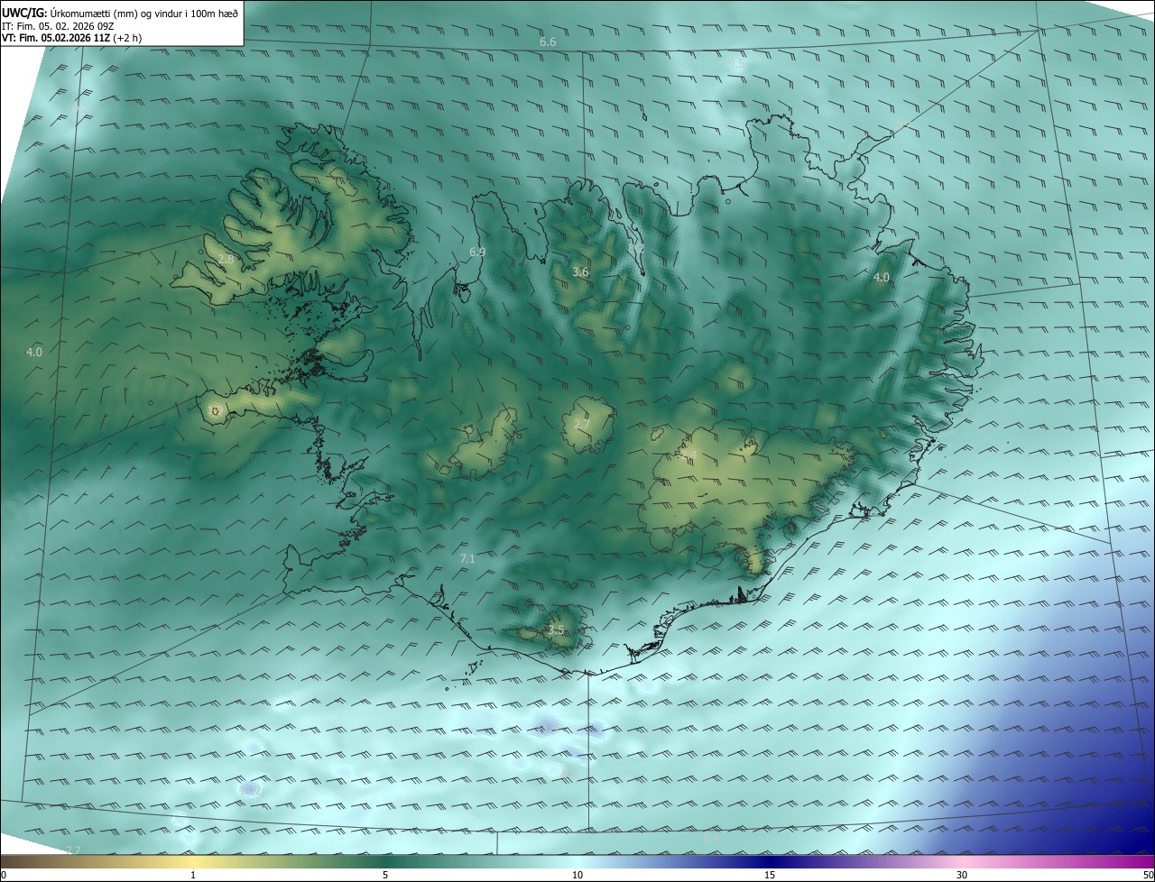Click the 3.5 value near the south coast
The width and height of the screenshot is (1155, 882).
point(556,629)
